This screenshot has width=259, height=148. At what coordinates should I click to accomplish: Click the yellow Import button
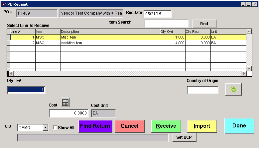(x=202, y=126)
